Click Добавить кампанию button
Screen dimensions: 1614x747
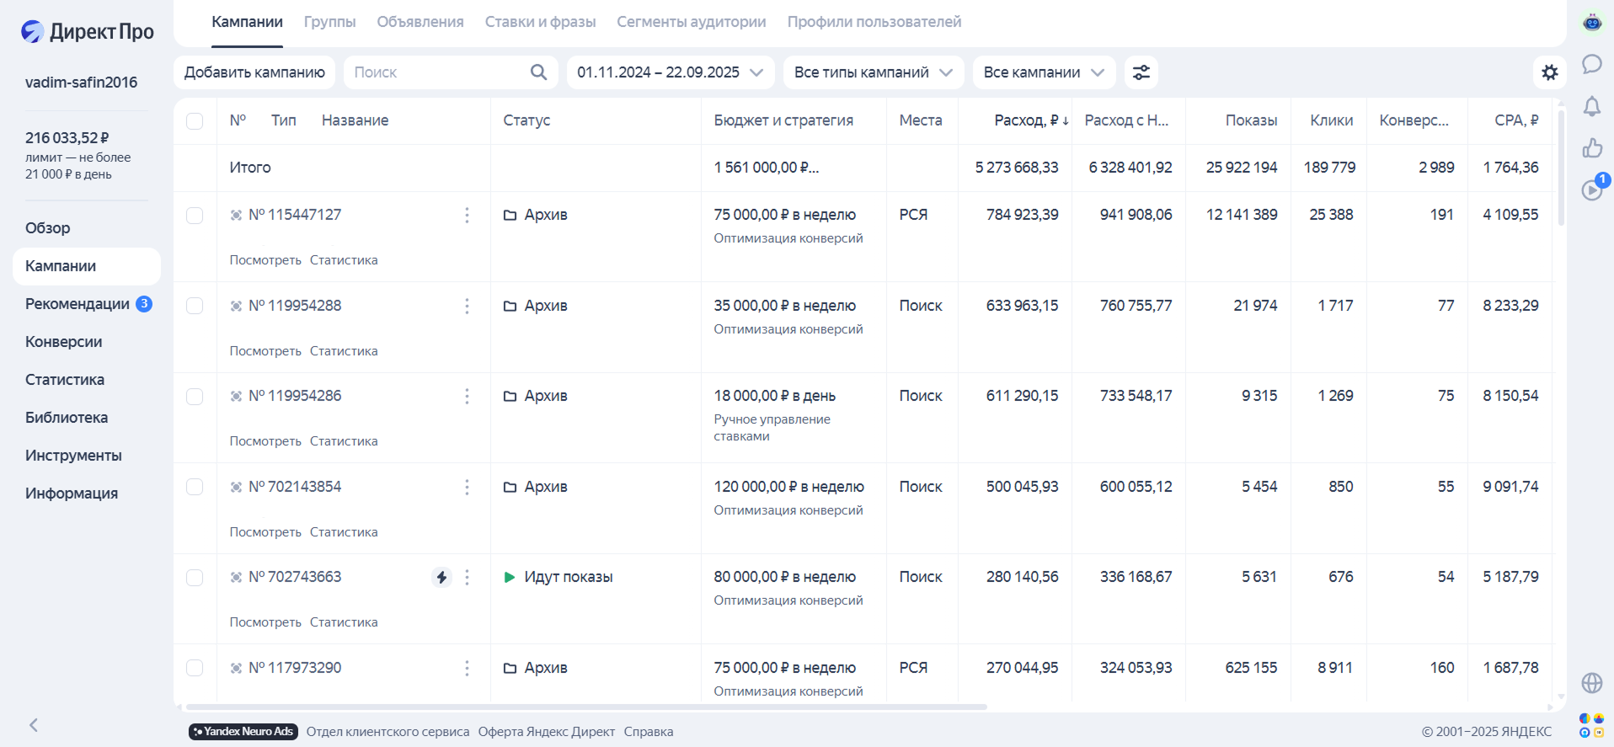(x=254, y=72)
